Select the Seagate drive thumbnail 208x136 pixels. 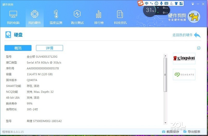click(x=184, y=74)
